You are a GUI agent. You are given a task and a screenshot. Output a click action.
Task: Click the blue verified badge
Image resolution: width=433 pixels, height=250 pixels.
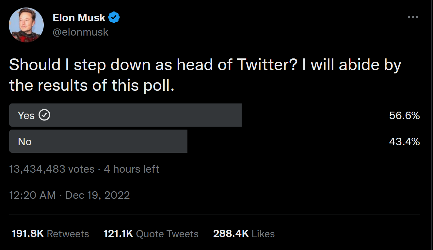(x=114, y=17)
